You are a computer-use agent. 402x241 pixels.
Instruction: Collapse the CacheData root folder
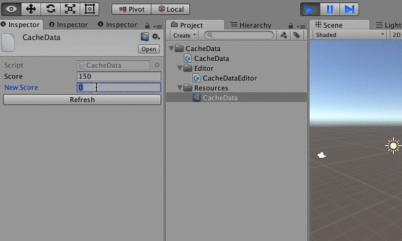pyautogui.click(x=171, y=48)
